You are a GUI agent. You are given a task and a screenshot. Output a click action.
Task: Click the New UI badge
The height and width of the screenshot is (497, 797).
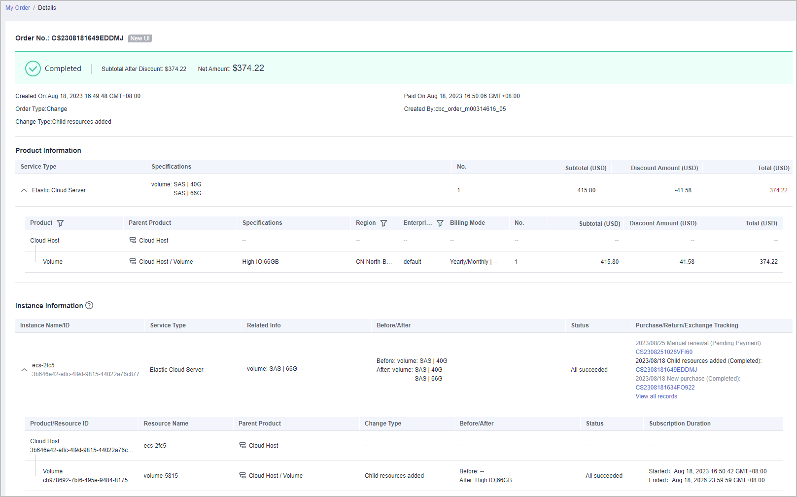[x=140, y=38]
